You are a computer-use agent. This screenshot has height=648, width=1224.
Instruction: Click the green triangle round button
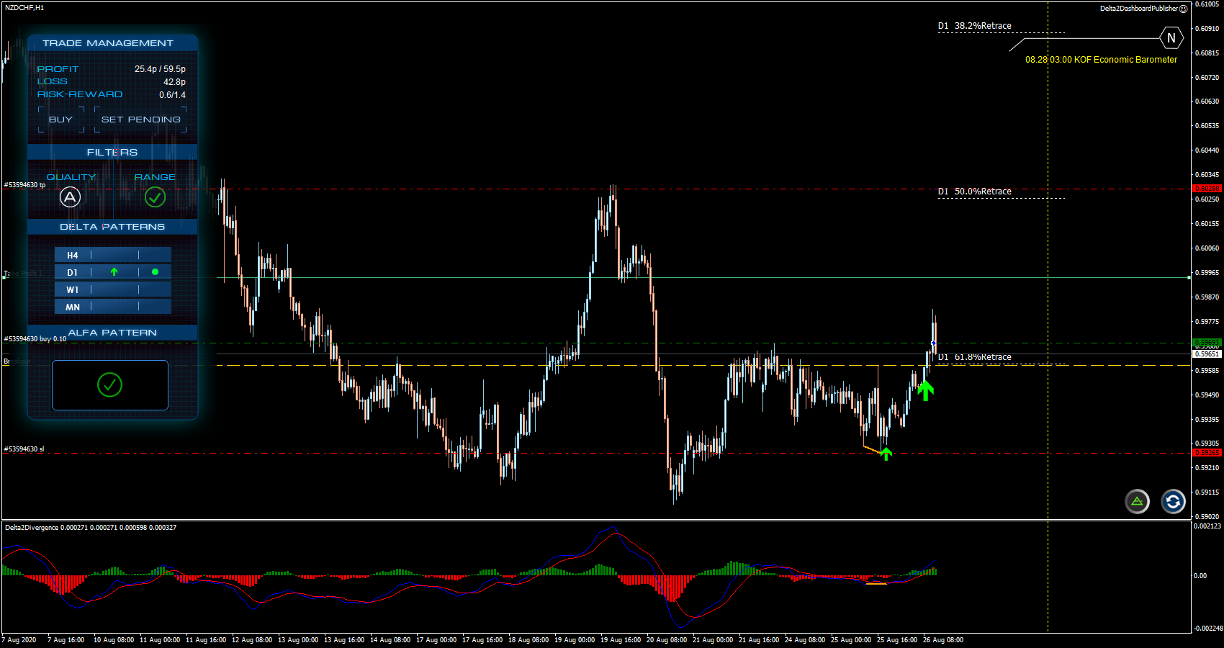pos(1137,501)
